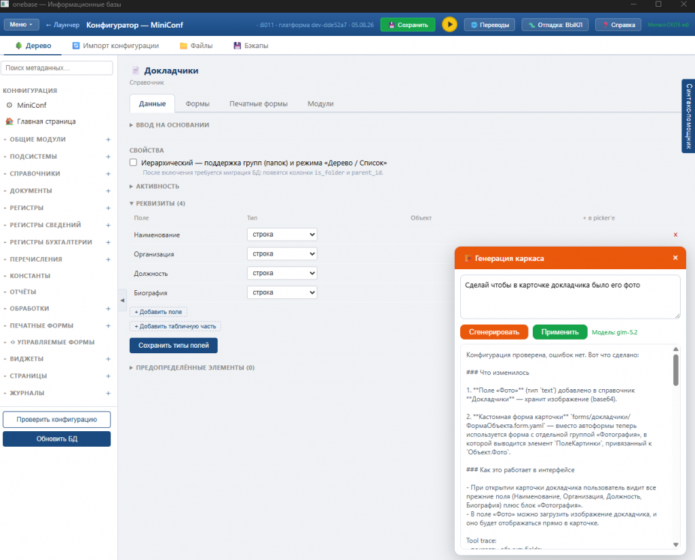
Task: Focus the Поиск метаданных search field
Action: [x=57, y=68]
